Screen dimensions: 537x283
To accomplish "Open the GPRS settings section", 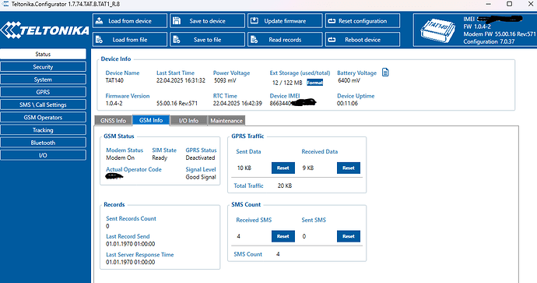I will [43, 92].
